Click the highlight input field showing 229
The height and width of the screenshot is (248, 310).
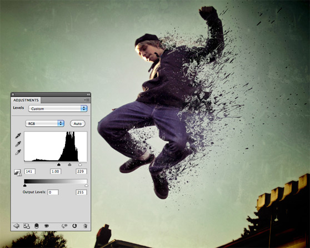(x=81, y=171)
